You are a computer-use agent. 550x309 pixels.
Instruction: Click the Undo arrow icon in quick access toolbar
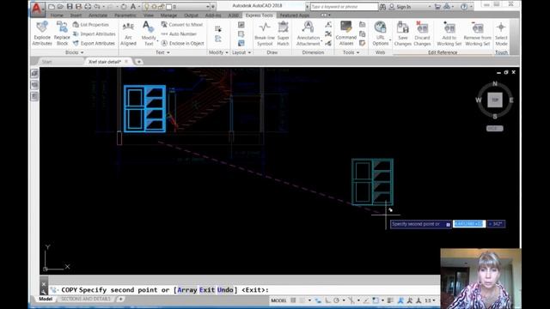[x=97, y=7]
